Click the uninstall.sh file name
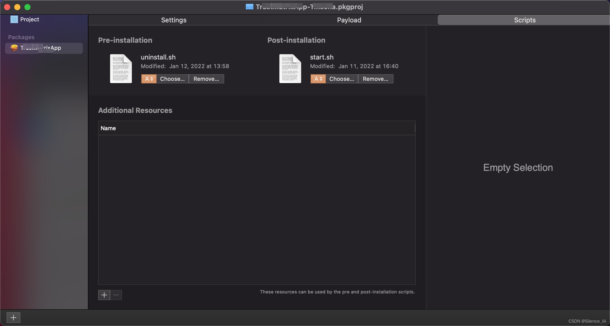 point(158,57)
